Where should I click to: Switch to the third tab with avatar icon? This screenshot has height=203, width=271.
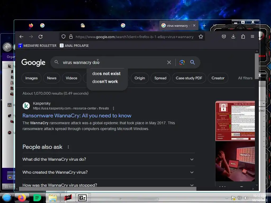pos(83,25)
